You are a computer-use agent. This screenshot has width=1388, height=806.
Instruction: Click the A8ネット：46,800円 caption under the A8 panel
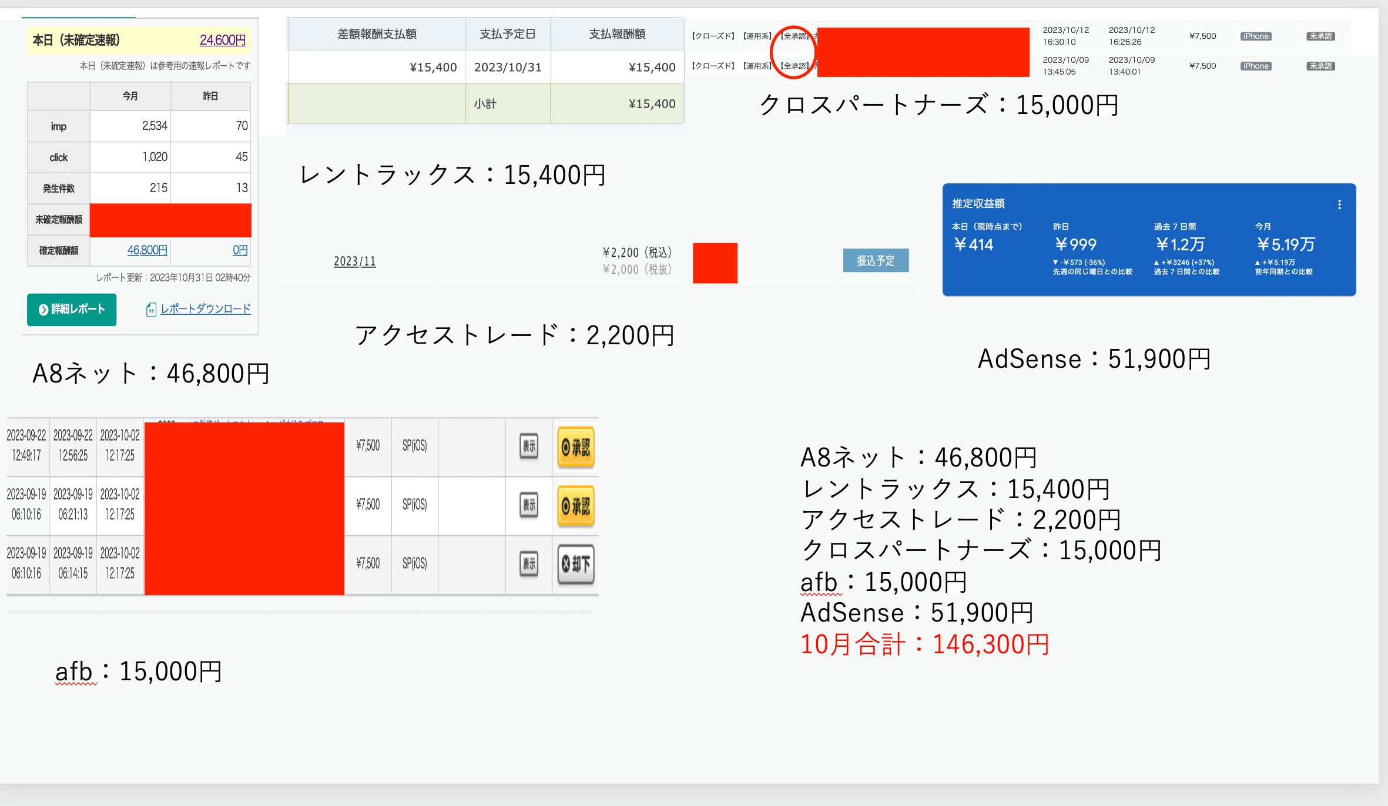coord(151,374)
